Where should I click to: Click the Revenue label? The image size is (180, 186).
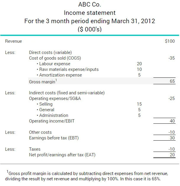[13, 41]
